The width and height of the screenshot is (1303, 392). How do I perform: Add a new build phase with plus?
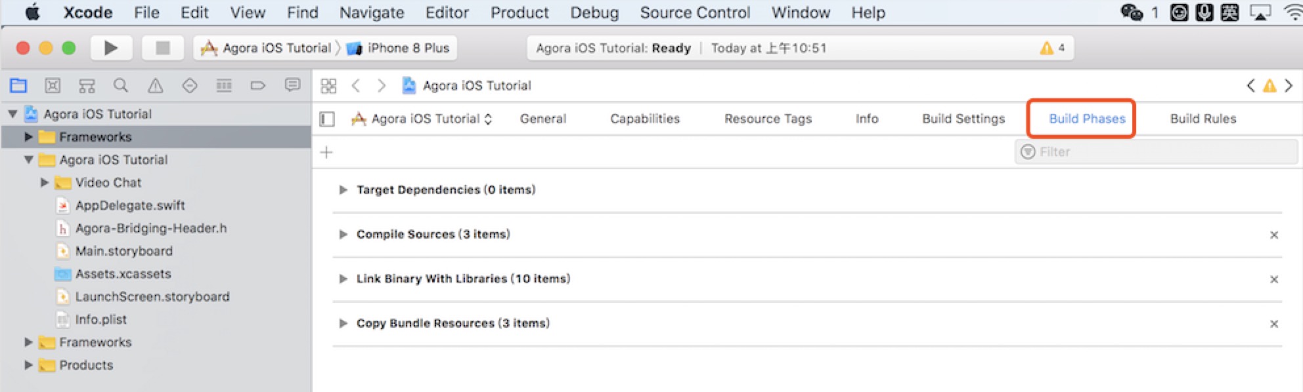[326, 152]
